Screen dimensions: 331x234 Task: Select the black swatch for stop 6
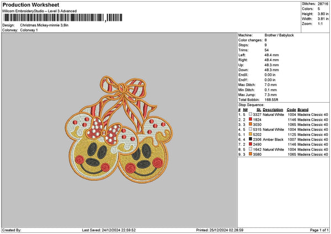pyautogui.click(x=250, y=139)
